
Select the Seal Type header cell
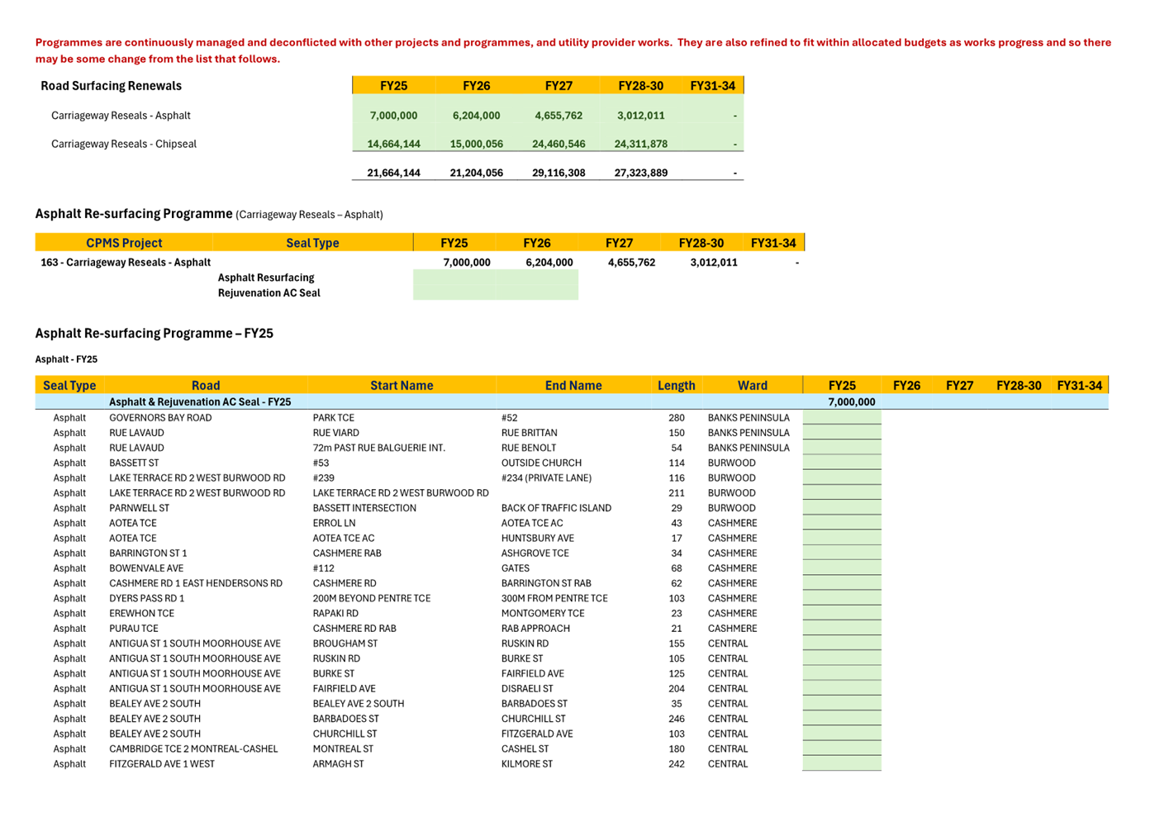point(312,244)
